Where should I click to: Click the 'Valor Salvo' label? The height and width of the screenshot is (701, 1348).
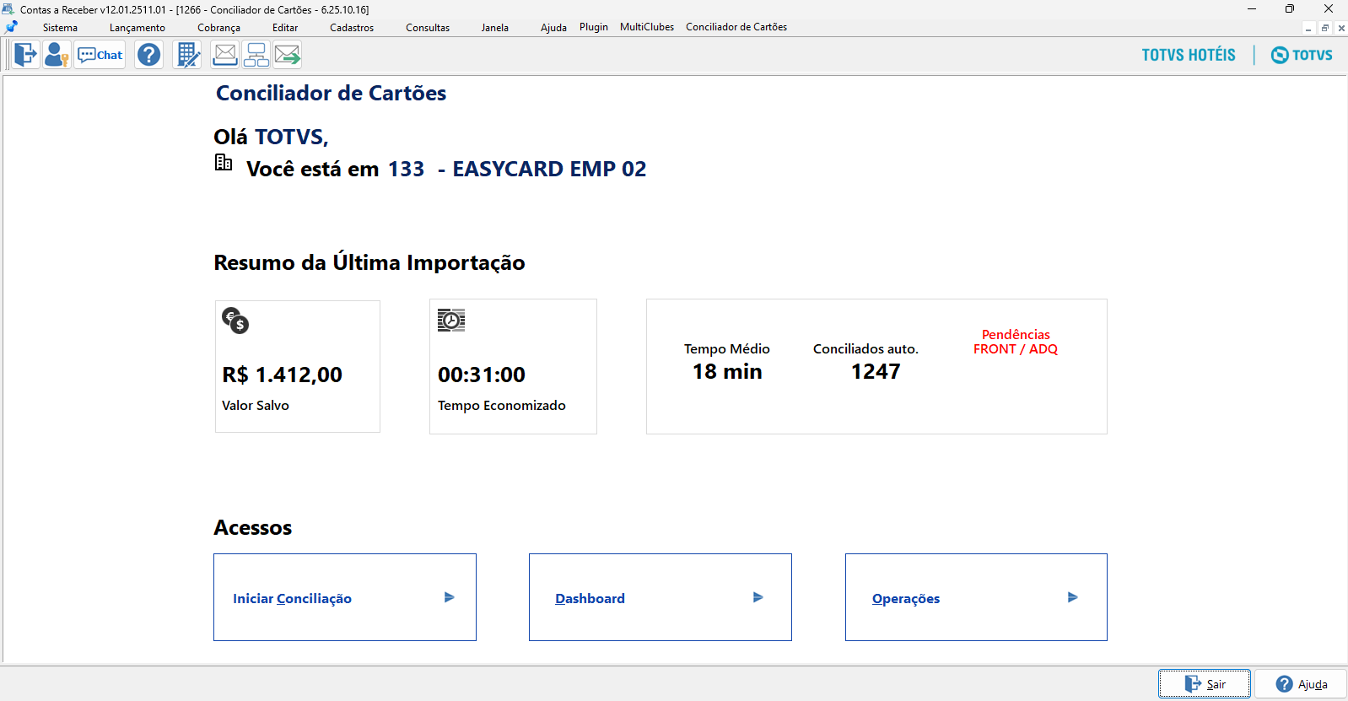tap(256, 406)
